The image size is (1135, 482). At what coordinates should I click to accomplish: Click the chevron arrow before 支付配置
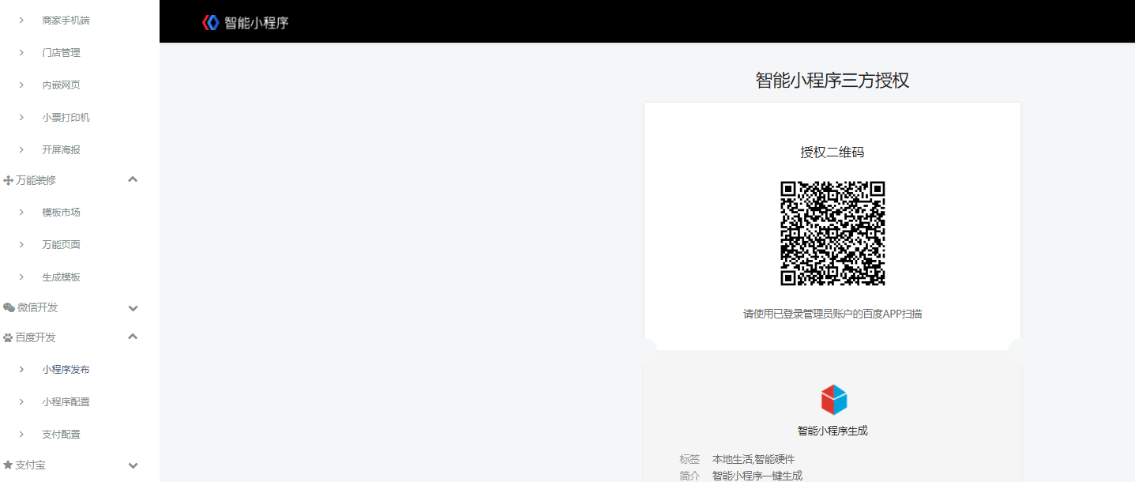[21, 434]
